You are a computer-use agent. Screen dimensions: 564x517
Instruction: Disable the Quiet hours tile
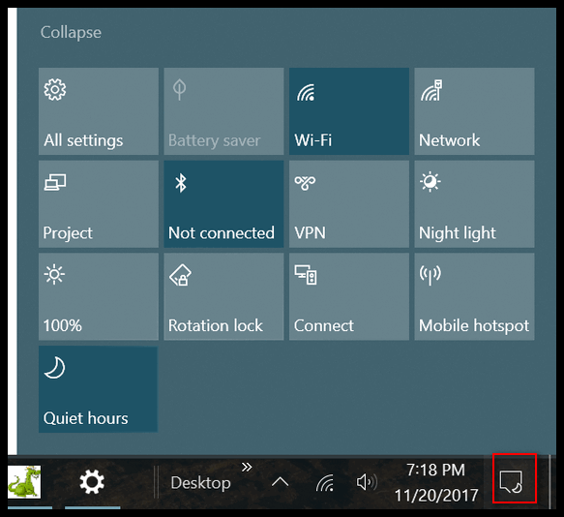click(x=98, y=389)
